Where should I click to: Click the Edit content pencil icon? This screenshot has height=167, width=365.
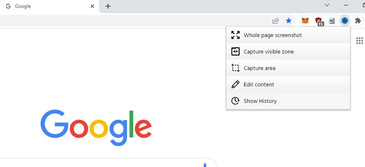tap(235, 84)
